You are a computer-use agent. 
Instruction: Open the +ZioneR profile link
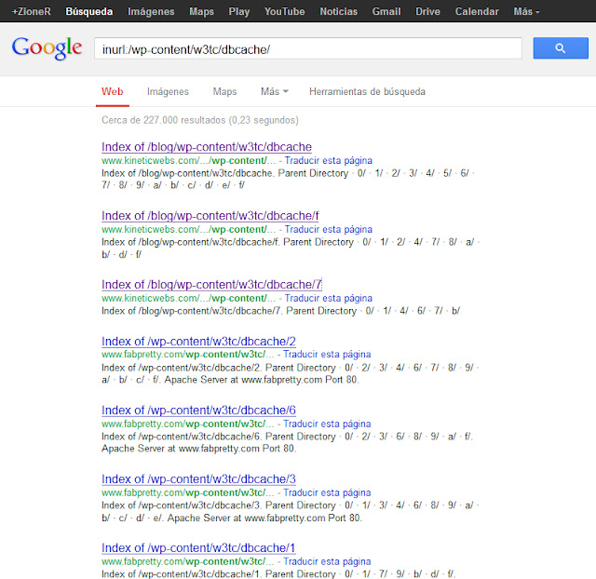(x=31, y=11)
